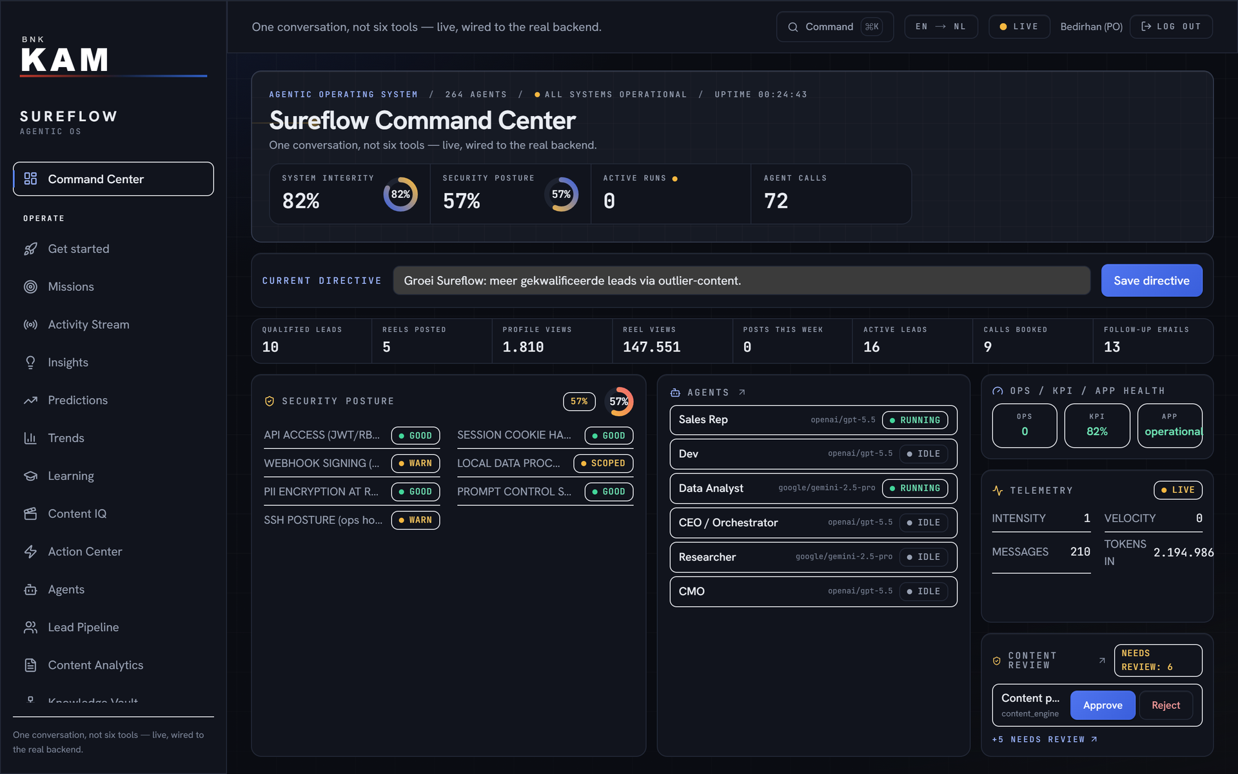Click the LOCAL DATA PROC SCOPED badge
Screen dimensions: 1238x774
pyautogui.click(x=604, y=463)
